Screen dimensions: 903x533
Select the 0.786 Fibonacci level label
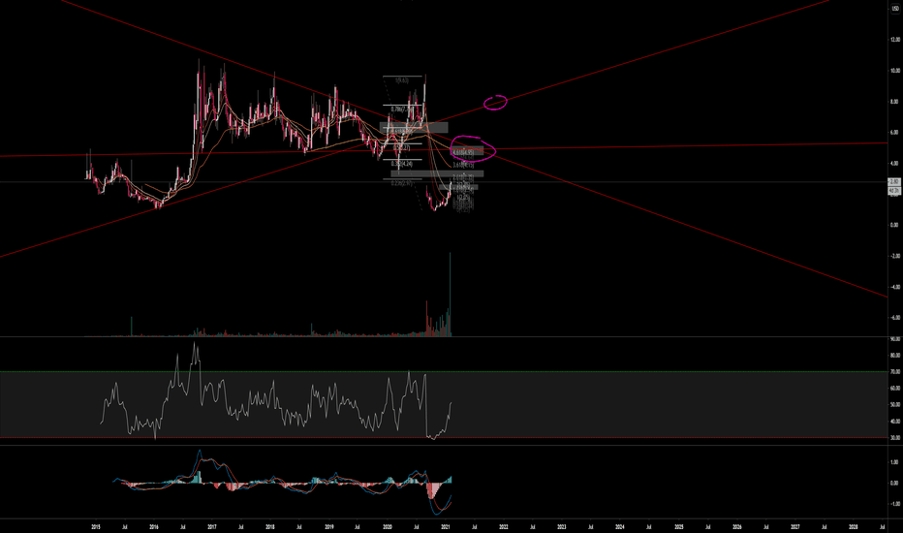402,109
